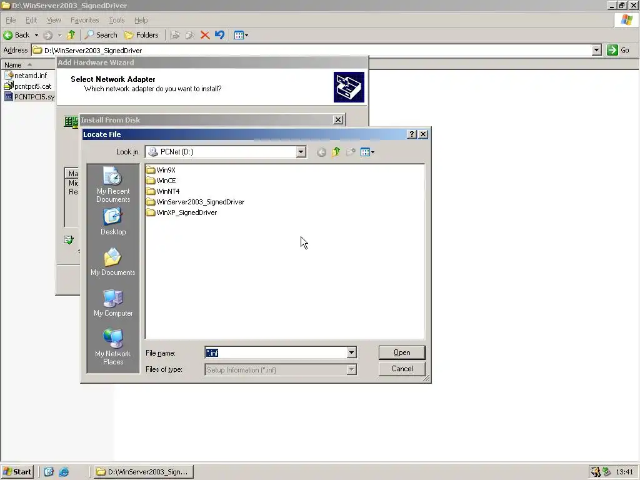Click the Open button
640x480 pixels.
coord(402,352)
